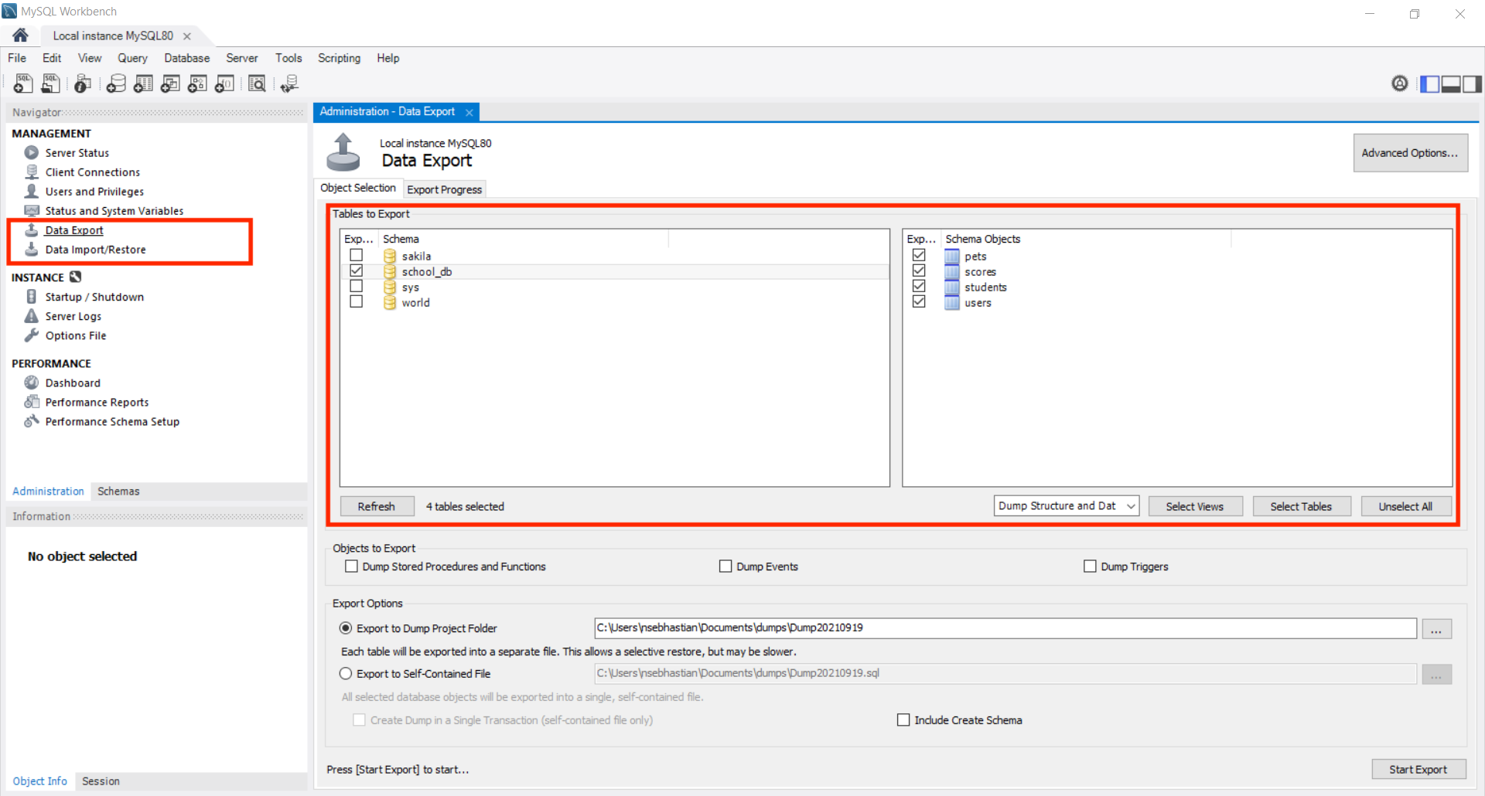Click Select Tables button
The width and height of the screenshot is (1485, 796).
pyautogui.click(x=1301, y=506)
